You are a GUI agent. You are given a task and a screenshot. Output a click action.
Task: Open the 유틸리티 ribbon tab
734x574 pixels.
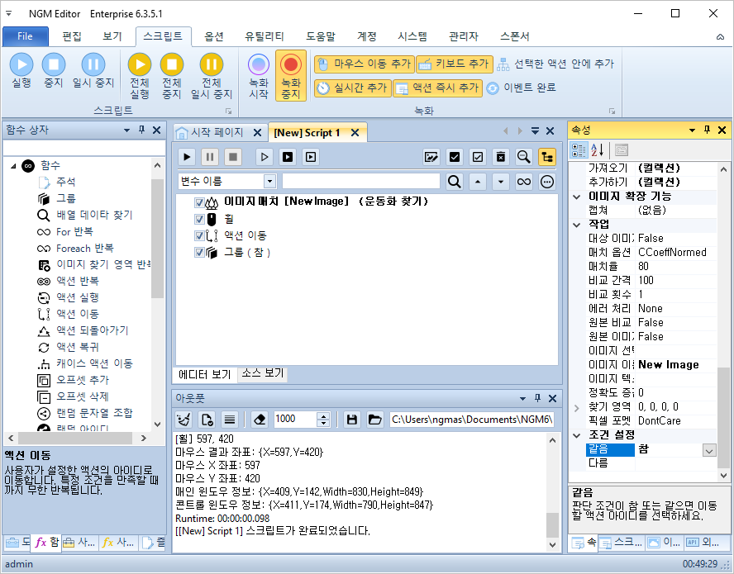[x=264, y=36]
